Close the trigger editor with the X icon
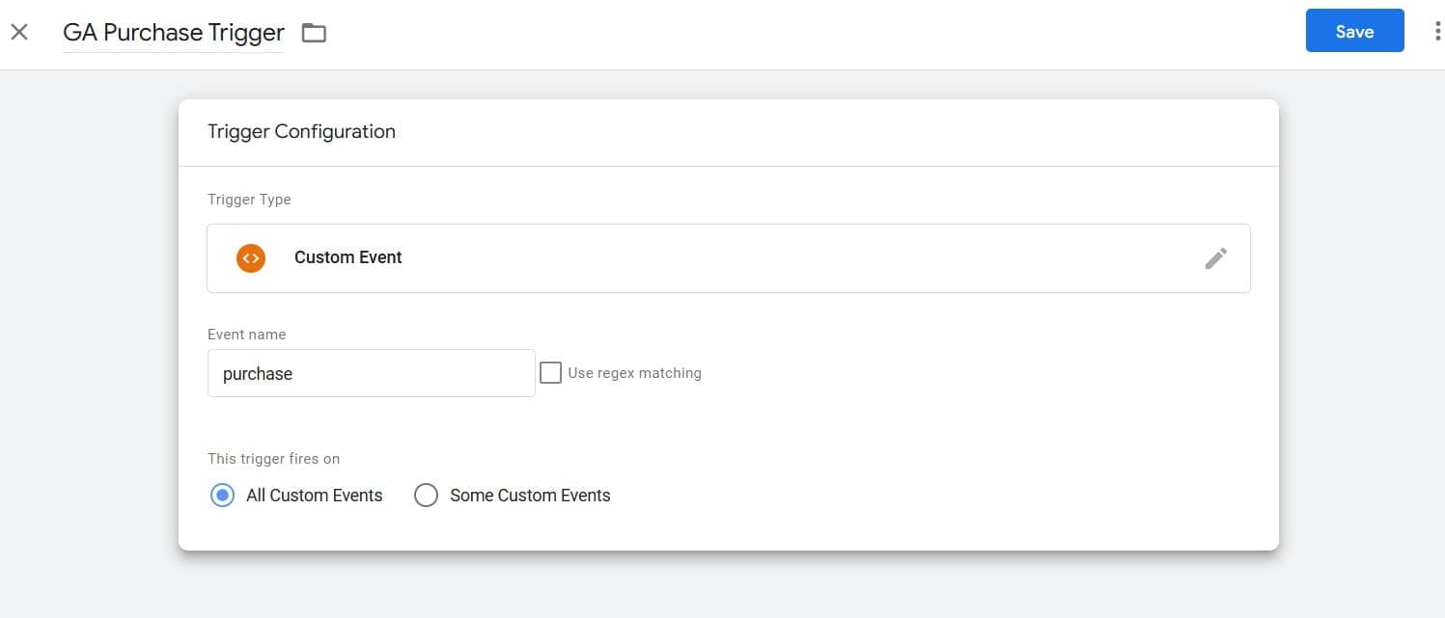Viewport: 1445px width, 618px height. click(19, 31)
